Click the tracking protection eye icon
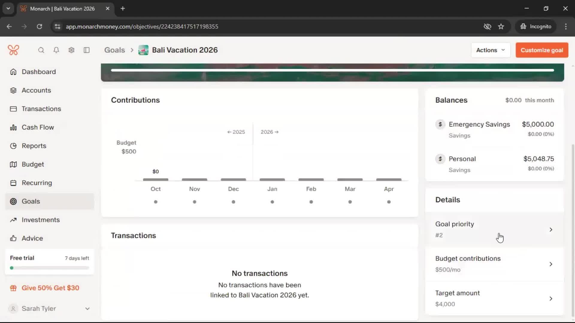 [487, 26]
